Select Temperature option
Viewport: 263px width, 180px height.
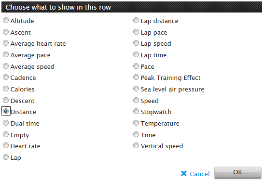coord(136,123)
